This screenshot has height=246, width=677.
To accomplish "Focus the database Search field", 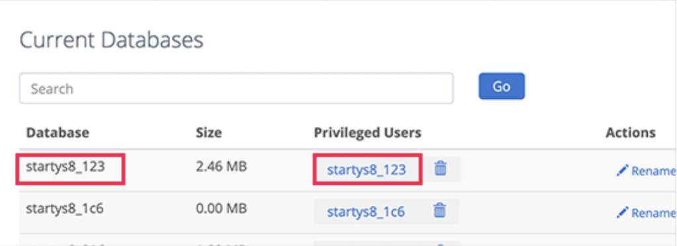I will point(236,88).
